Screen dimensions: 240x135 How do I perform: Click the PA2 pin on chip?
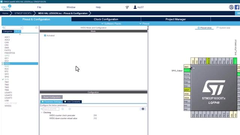187,109
